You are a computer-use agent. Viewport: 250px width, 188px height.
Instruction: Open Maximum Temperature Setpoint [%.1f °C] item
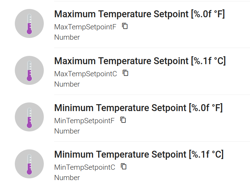click(x=140, y=61)
